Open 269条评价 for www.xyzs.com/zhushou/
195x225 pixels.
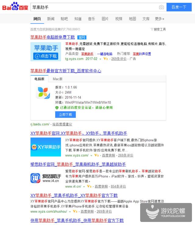point(104,212)
